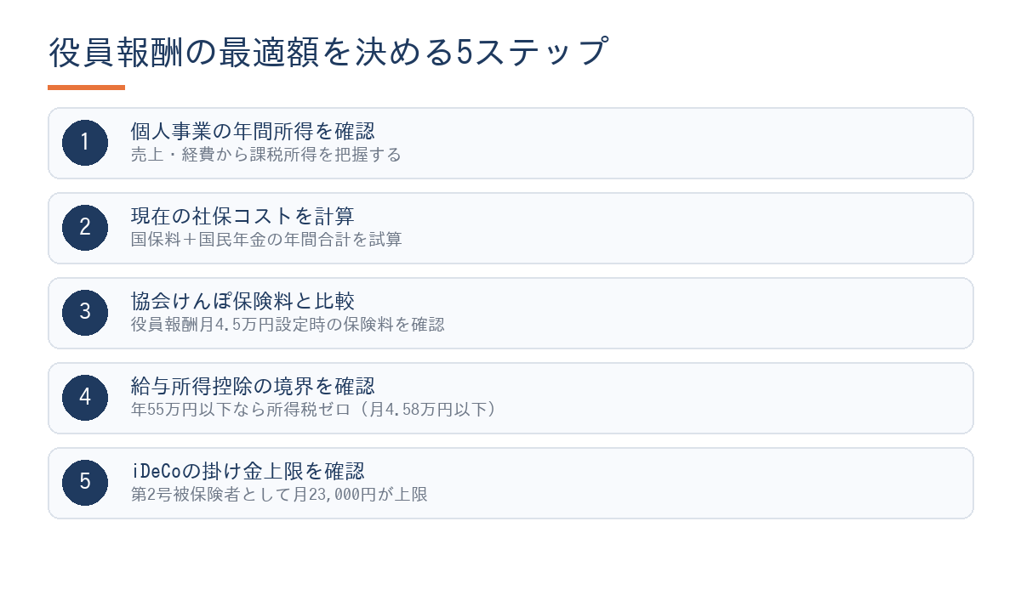Click the orange underline accent bar
1021x595 pixels.
(86, 88)
